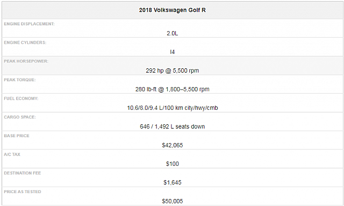Select the Base Price label
The width and height of the screenshot is (344, 206).
click(x=17, y=136)
